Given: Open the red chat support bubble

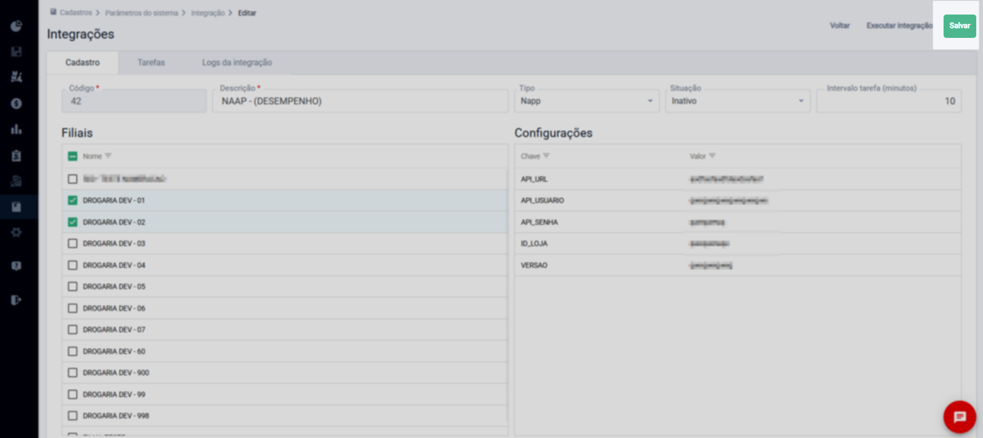Looking at the screenshot, I should [x=959, y=417].
